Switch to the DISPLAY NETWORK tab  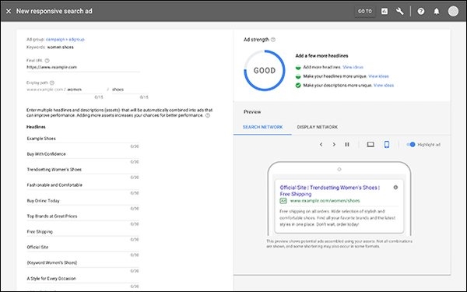tap(318, 127)
